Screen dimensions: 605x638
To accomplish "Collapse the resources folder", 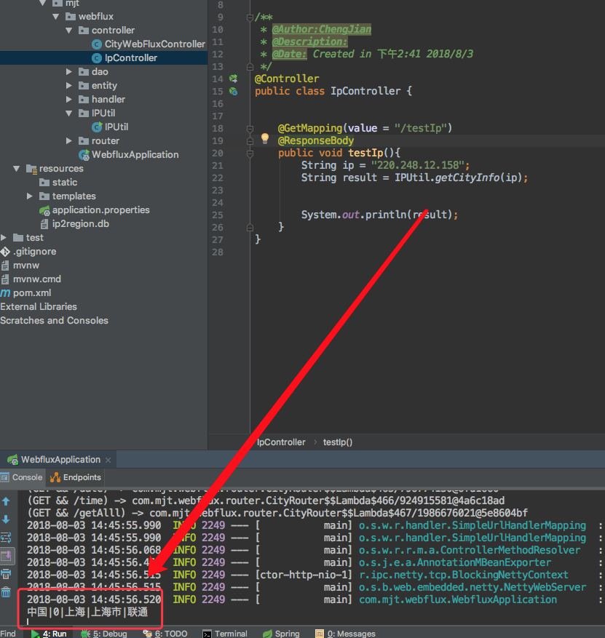I will [16, 169].
